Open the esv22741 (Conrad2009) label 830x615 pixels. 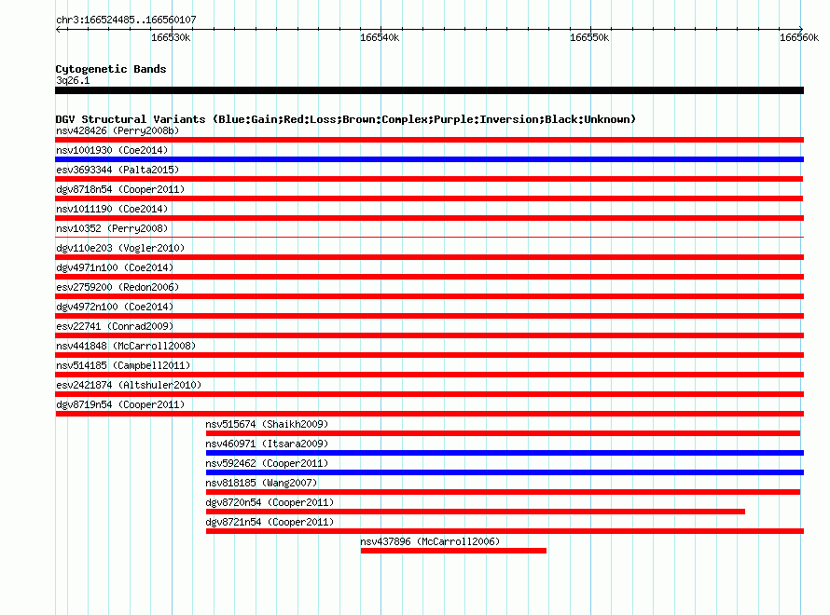point(115,326)
